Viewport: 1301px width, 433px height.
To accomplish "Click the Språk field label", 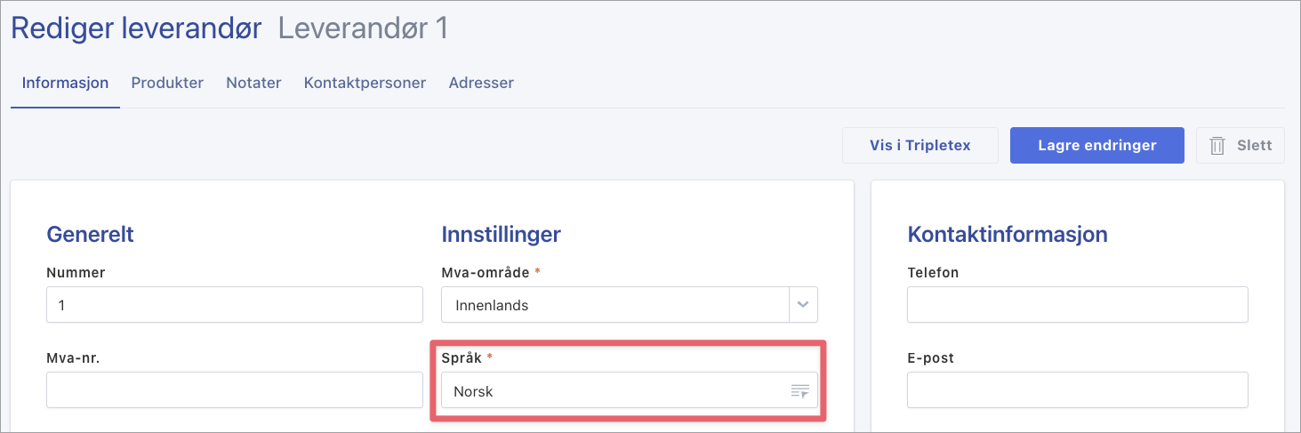I will point(462,357).
